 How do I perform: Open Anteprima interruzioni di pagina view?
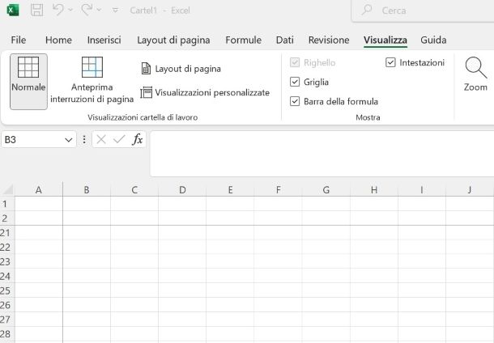point(92,80)
